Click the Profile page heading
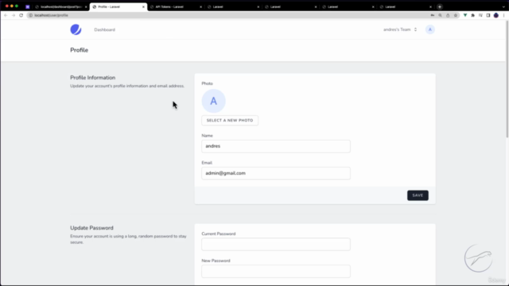 pos(80,50)
